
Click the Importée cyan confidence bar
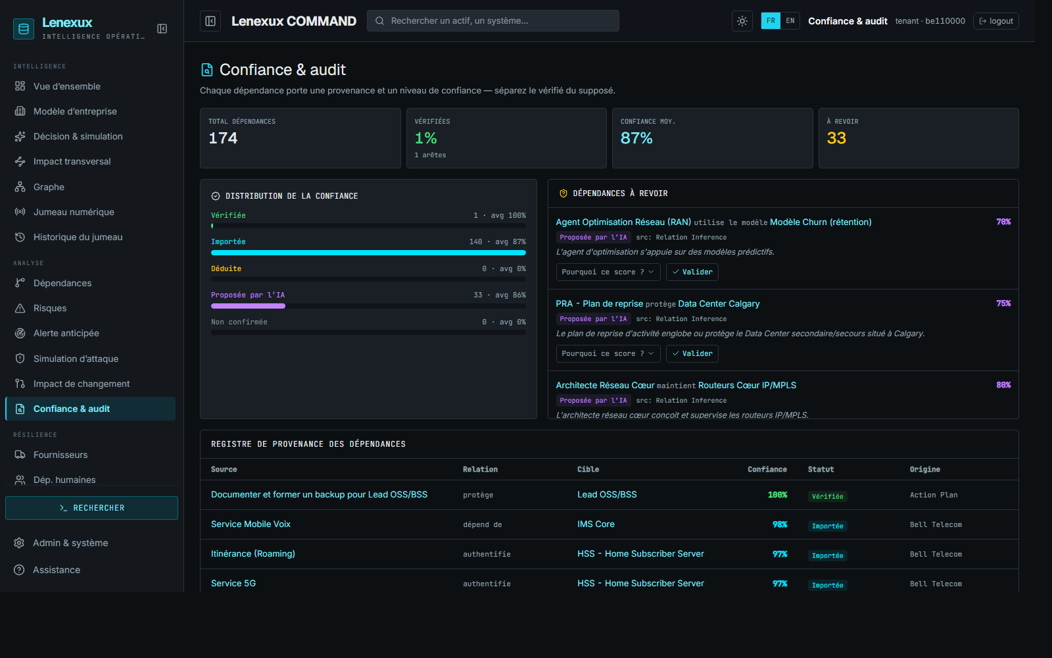pyautogui.click(x=368, y=253)
